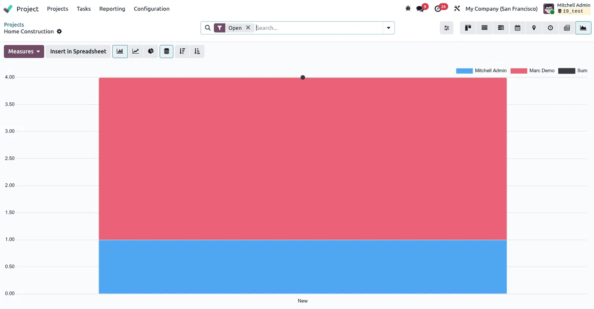Open the Project app home icon
Viewport: 594px width, 309px height.
[8, 9]
